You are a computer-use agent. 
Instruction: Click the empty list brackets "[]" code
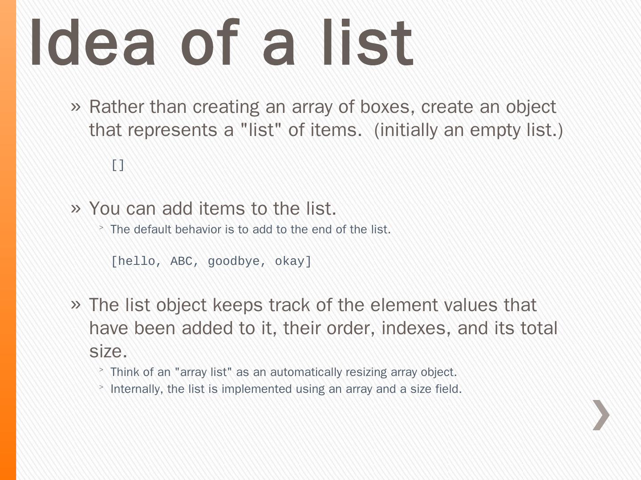(118, 165)
